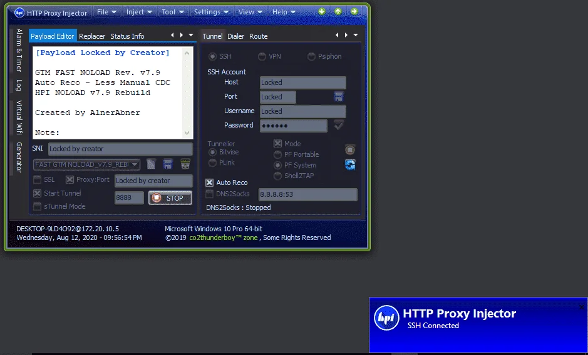Click the round grey icon beside Mode checkbox
Image resolution: width=588 pixels, height=355 pixels.
click(x=350, y=149)
